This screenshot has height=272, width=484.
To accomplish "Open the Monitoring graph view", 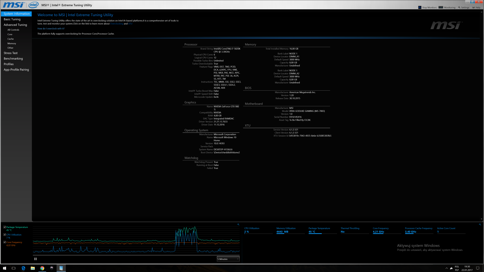I will pyautogui.click(x=447, y=8).
